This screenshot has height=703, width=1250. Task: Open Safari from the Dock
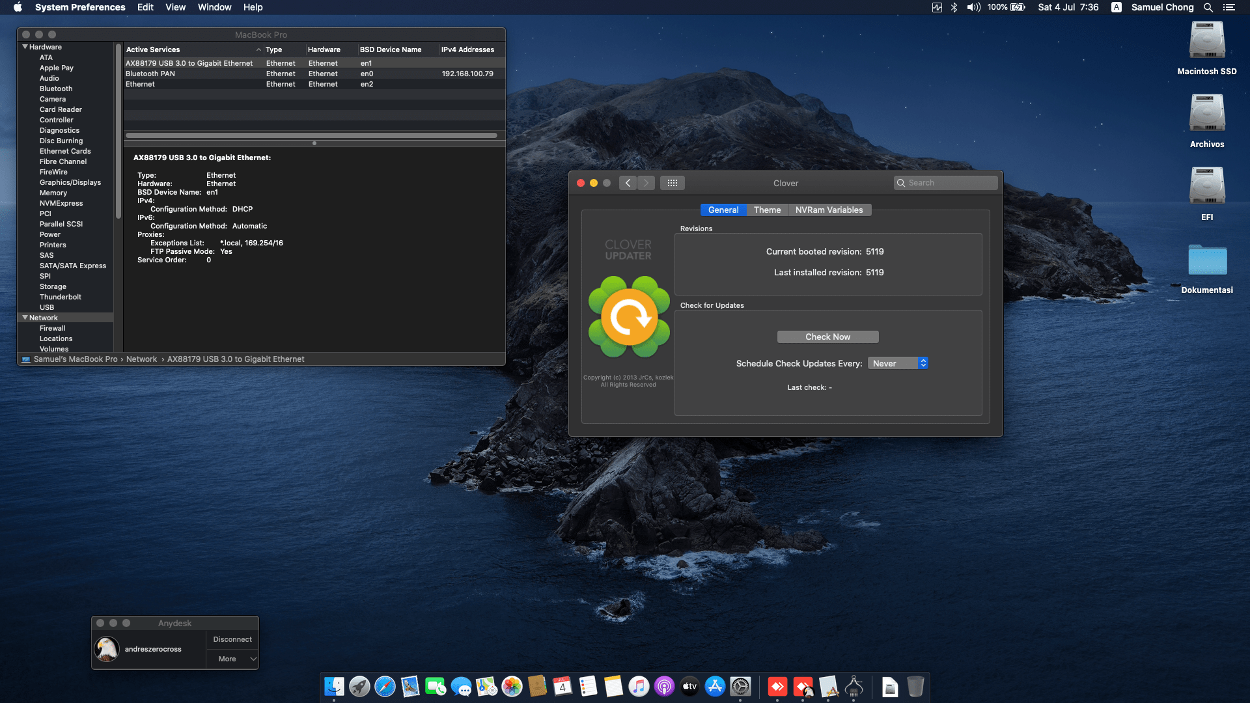click(x=385, y=687)
